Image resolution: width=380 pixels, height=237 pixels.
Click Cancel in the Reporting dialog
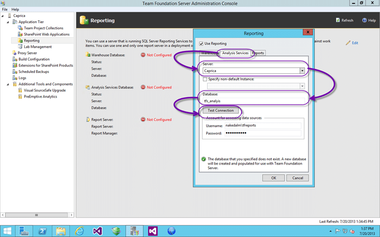click(x=298, y=178)
